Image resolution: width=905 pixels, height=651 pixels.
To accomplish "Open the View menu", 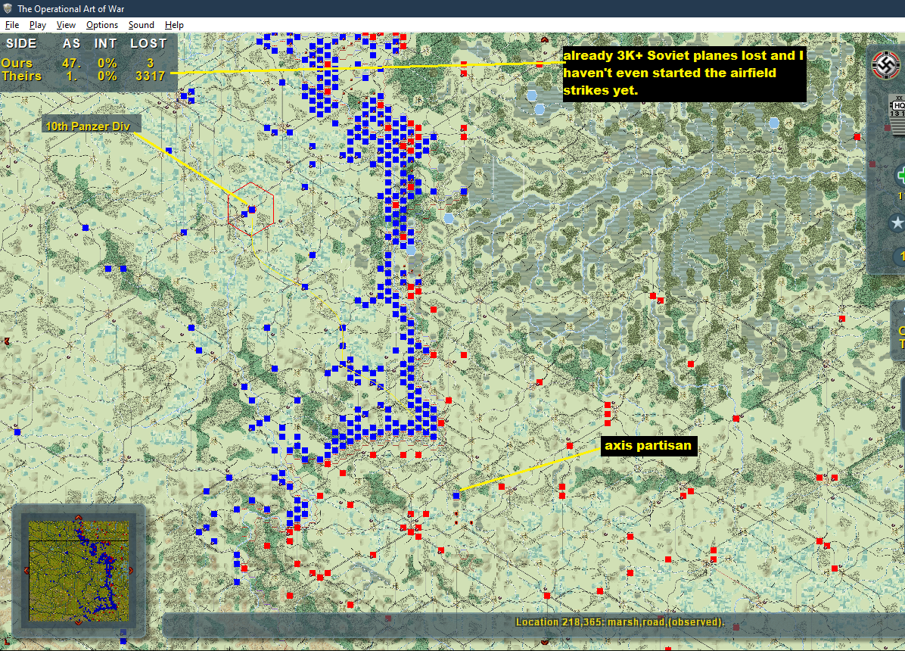I will [66, 25].
